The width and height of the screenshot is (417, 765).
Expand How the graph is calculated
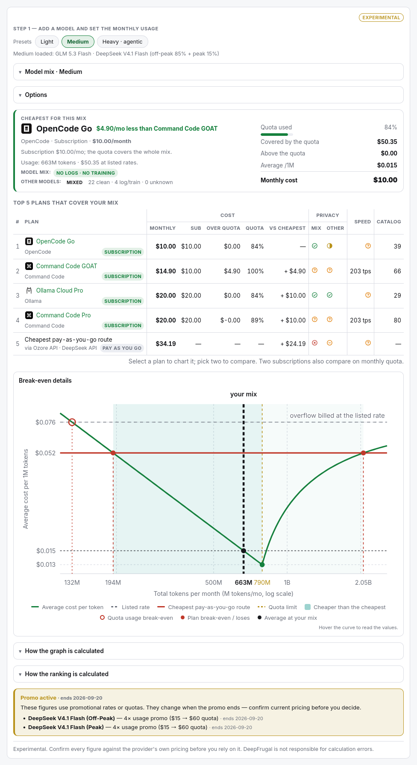tap(208, 651)
